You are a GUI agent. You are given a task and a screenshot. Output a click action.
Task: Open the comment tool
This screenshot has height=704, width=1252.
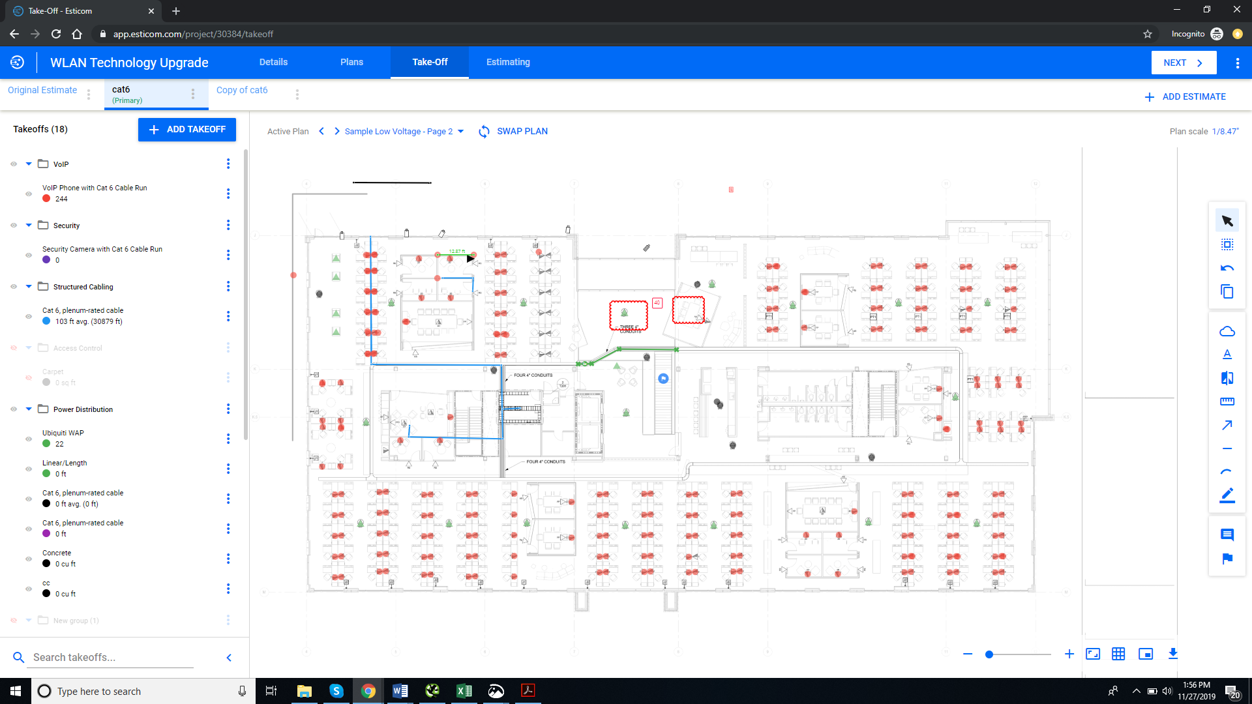coord(1227,535)
